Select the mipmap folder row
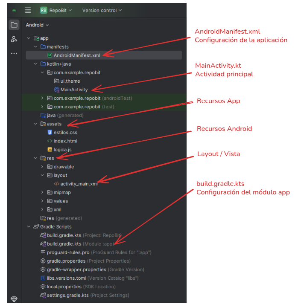The image size is (298, 307). click(x=62, y=192)
